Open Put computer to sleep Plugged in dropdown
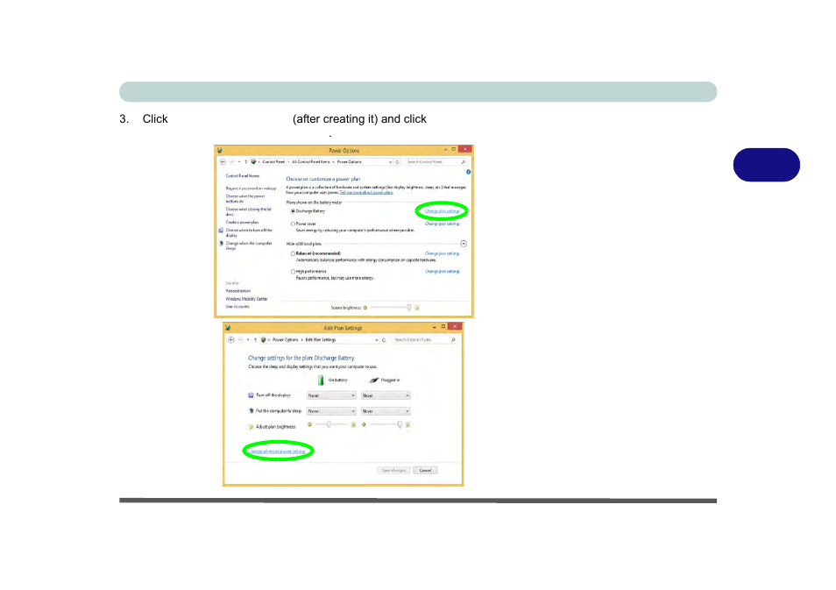This screenshot has height=590, width=836. pyautogui.click(x=386, y=411)
